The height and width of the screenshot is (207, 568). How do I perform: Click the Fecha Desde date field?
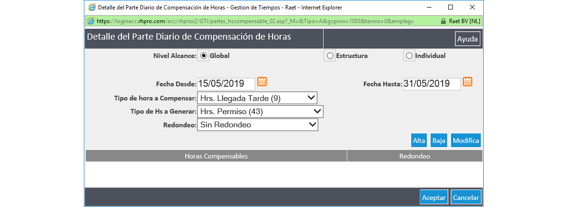226,83
